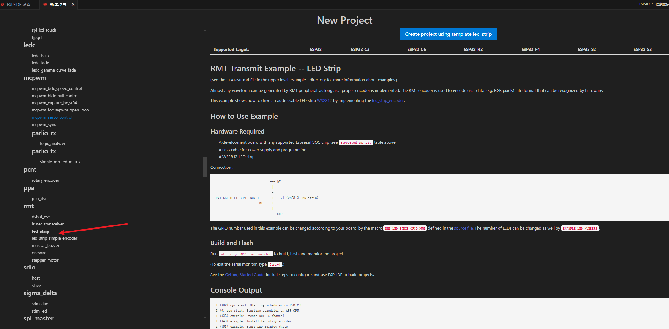Select simple_rgb_led_matrix under parlio_tx
The width and height of the screenshot is (669, 329).
point(60,162)
